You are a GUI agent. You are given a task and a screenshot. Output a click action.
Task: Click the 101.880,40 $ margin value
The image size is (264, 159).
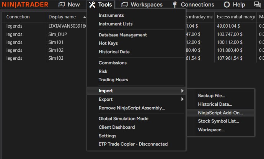(230, 50)
